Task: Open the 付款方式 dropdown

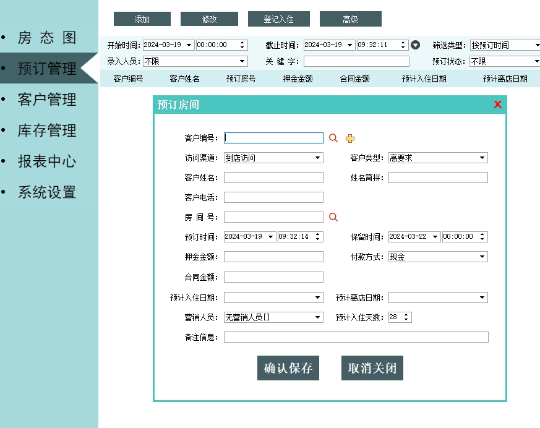Action: tap(482, 257)
